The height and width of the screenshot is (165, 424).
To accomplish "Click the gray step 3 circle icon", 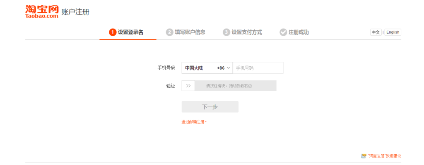I will [x=226, y=32].
